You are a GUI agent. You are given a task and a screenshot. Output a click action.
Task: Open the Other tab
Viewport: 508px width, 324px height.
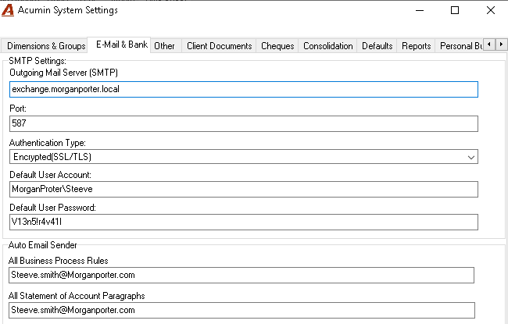click(x=166, y=46)
